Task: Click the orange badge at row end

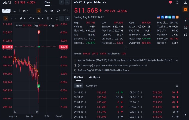Action: tap(177, 17)
